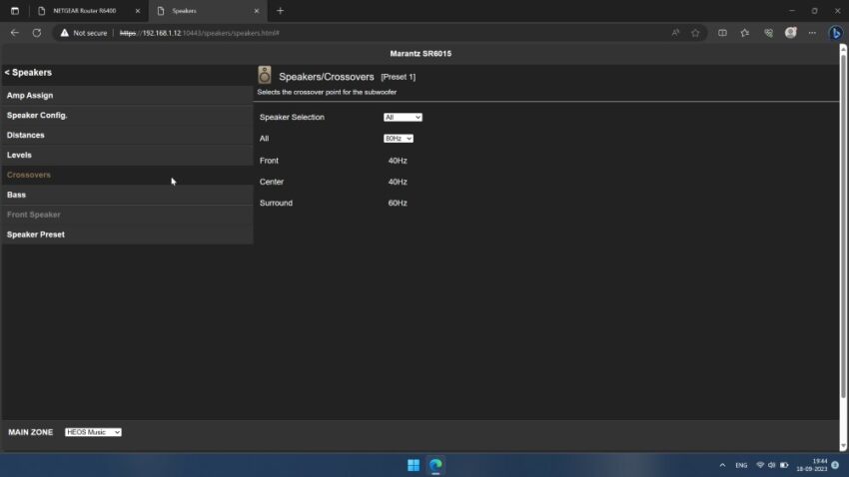Click the Read aloud icon in address bar
Image resolution: width=849 pixels, height=477 pixels.
coord(676,33)
